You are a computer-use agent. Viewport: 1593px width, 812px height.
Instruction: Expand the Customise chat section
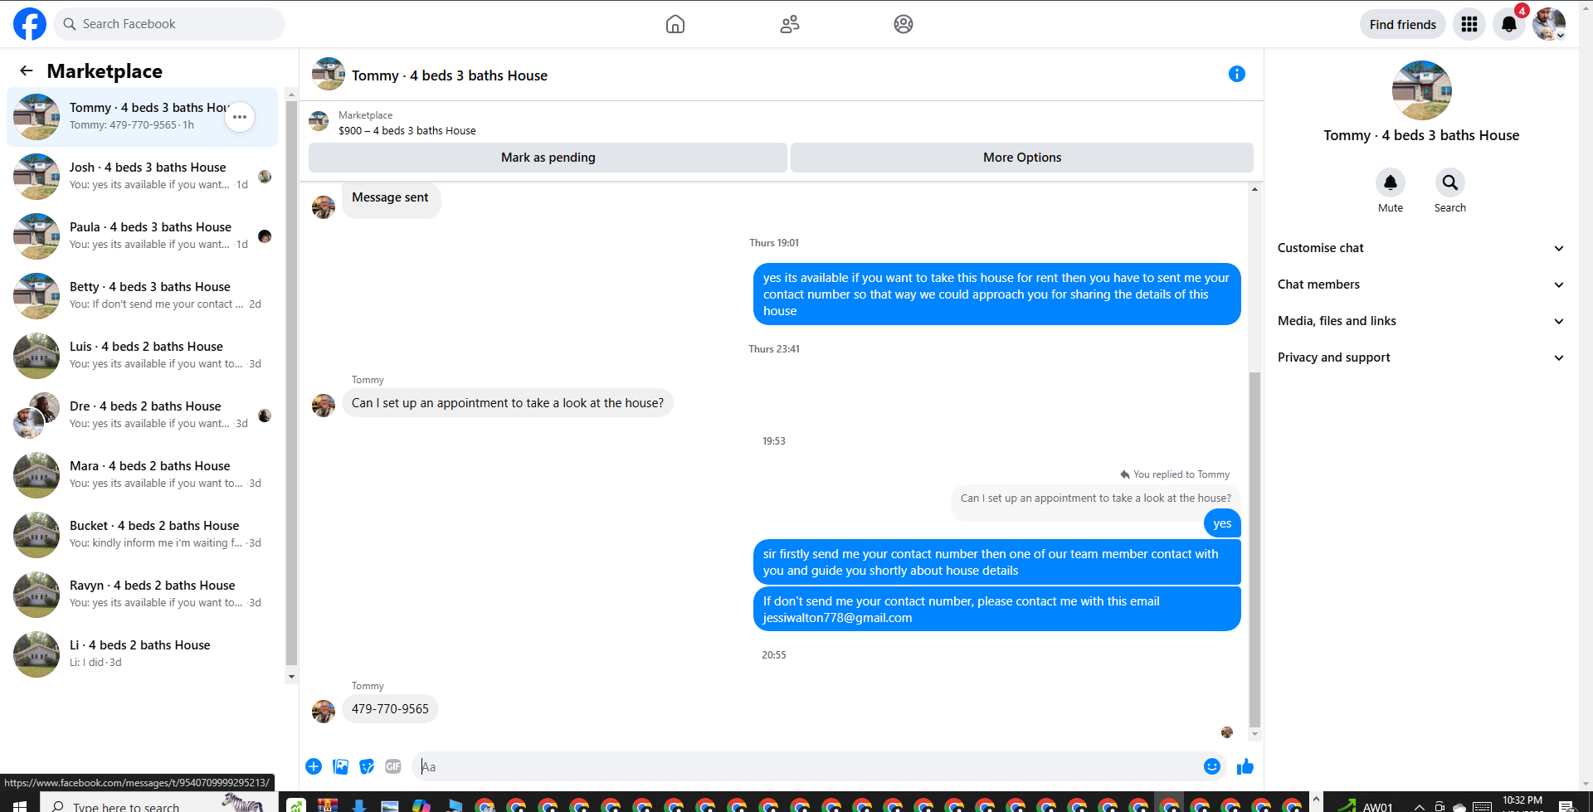pyautogui.click(x=1421, y=248)
